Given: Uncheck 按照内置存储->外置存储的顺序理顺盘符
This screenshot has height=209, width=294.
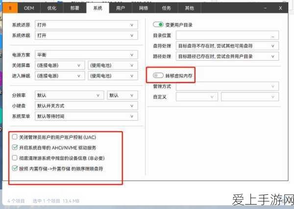Looking at the screenshot, I should point(15,168).
